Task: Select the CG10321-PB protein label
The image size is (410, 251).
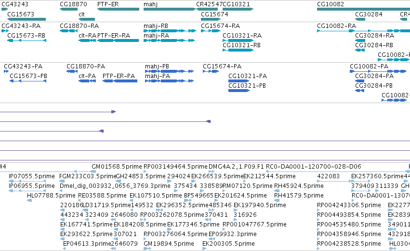Action: coord(247,86)
